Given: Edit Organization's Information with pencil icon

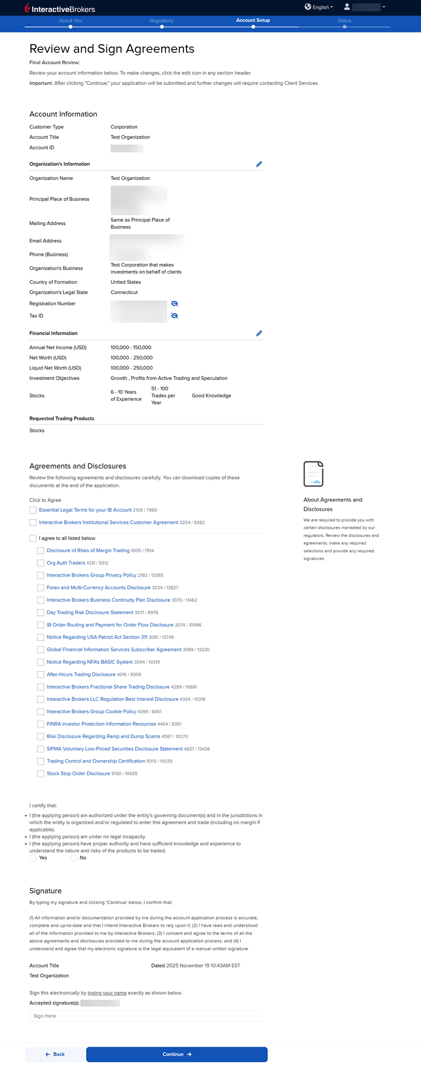Looking at the screenshot, I should tap(259, 164).
